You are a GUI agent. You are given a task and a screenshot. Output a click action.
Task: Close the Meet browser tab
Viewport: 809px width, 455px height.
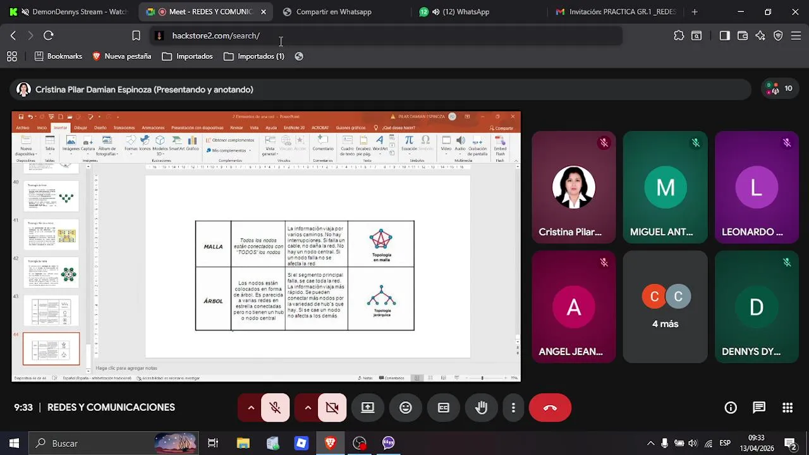[x=264, y=11]
